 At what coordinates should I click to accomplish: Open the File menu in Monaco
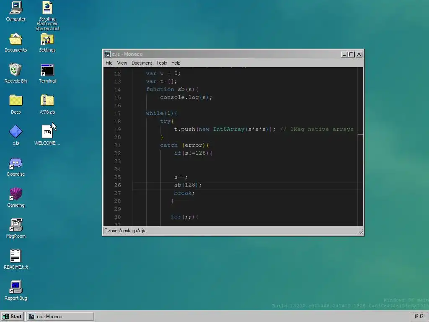(109, 63)
